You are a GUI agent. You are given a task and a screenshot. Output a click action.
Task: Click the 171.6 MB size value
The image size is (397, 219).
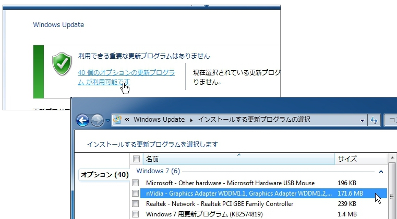[351, 194]
